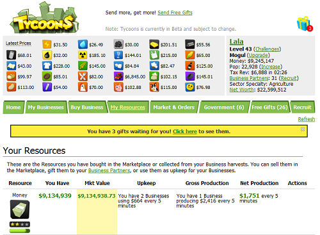Click the sugar cubes icon at $84.84
The width and height of the screenshot is (320, 235).
(x=118, y=66)
